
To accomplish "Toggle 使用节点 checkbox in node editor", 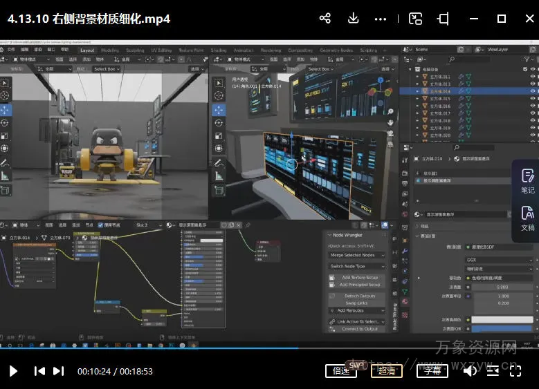I will 101,225.
